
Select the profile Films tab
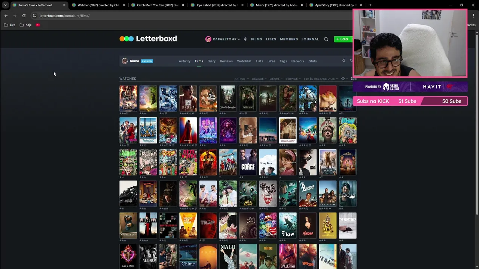pos(199,61)
